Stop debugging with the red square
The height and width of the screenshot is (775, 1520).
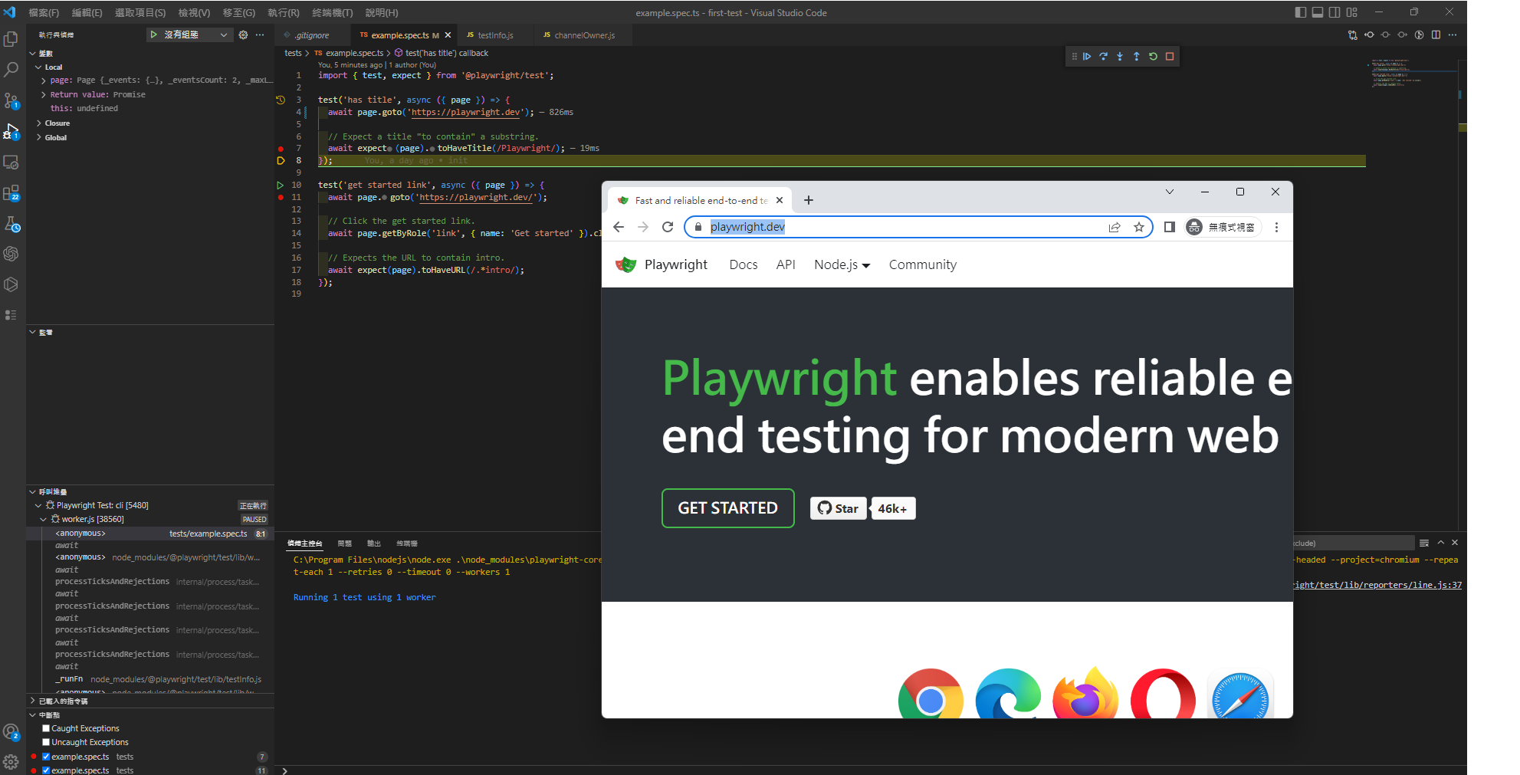1170,57
